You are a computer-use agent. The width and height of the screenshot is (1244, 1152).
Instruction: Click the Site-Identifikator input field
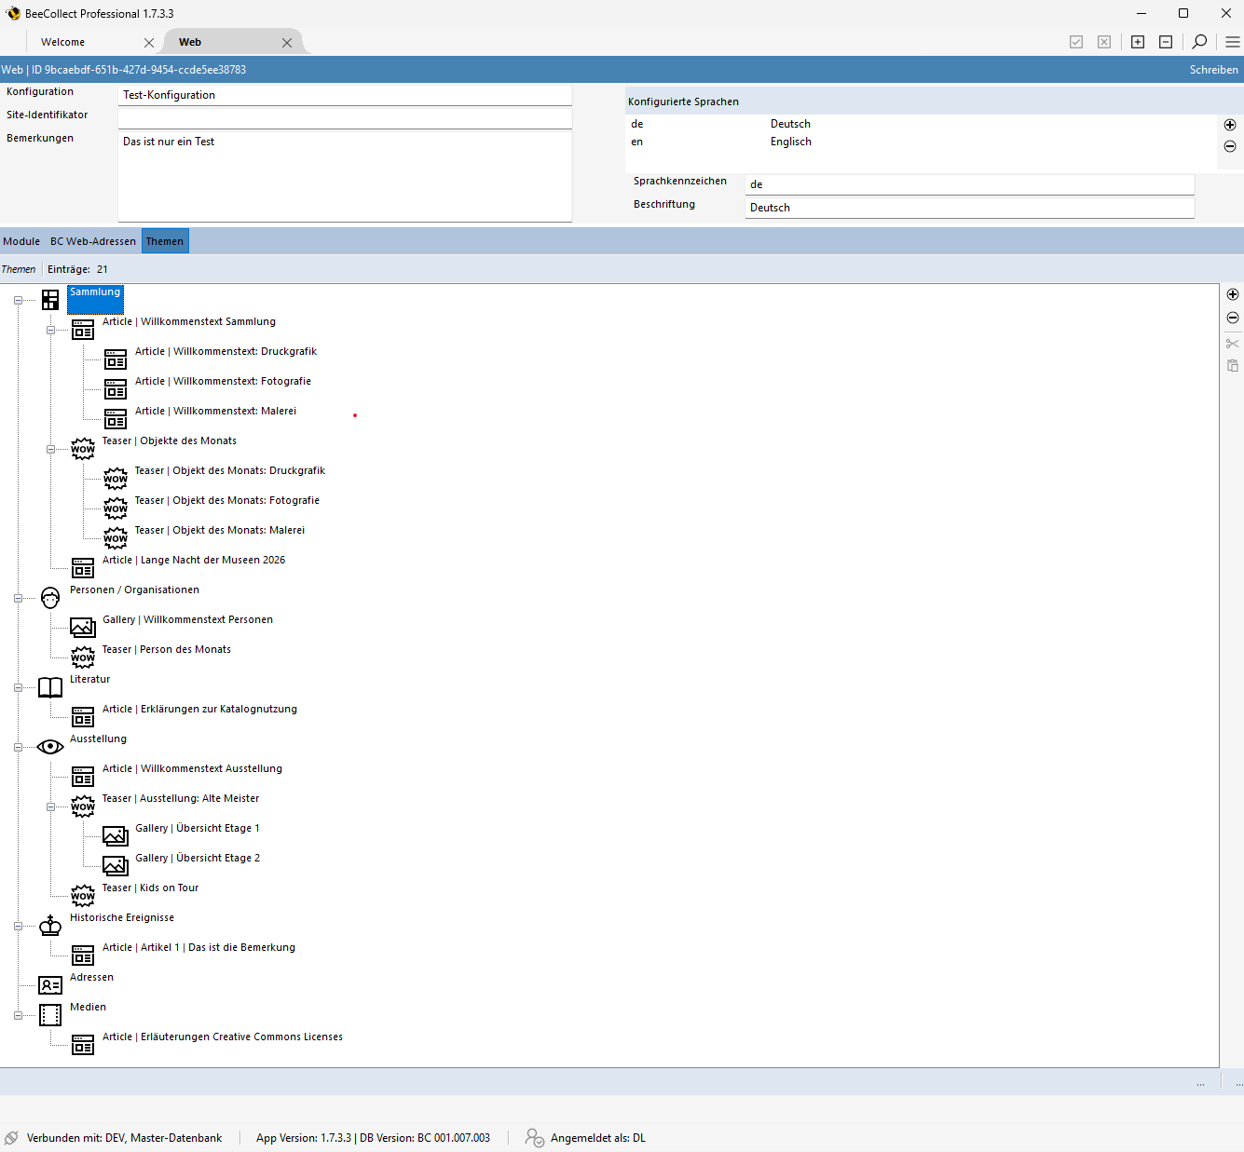[x=345, y=117]
